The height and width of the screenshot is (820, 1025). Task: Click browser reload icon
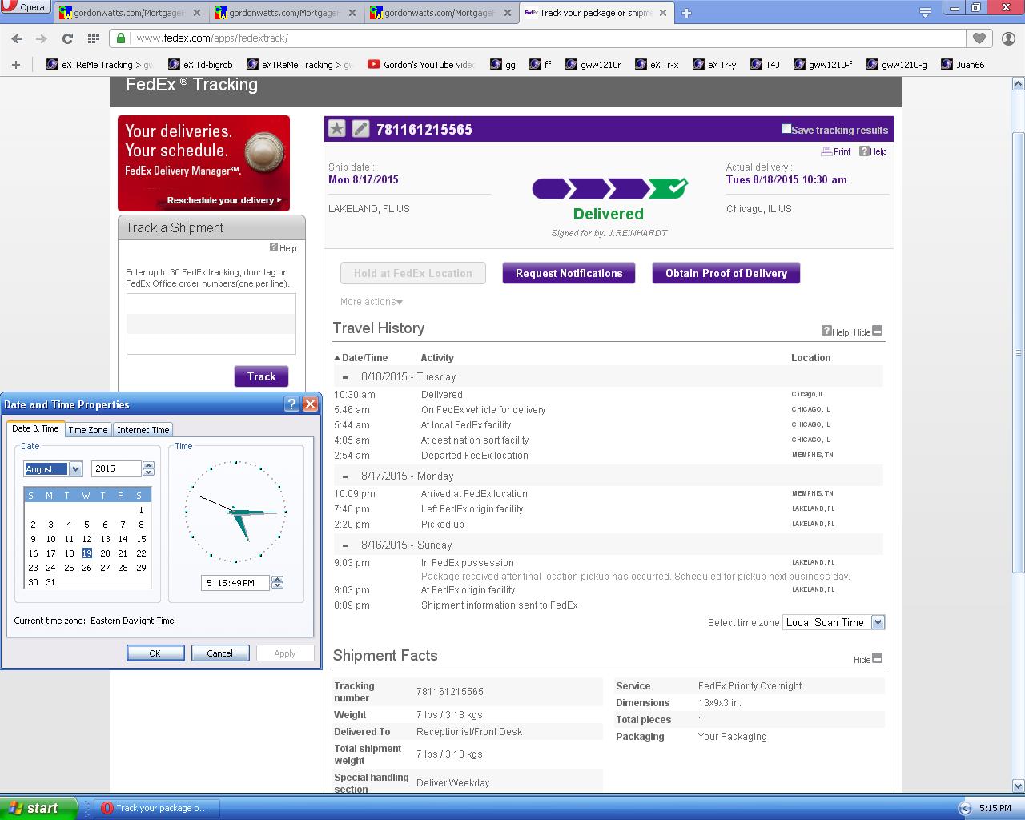pyautogui.click(x=67, y=38)
